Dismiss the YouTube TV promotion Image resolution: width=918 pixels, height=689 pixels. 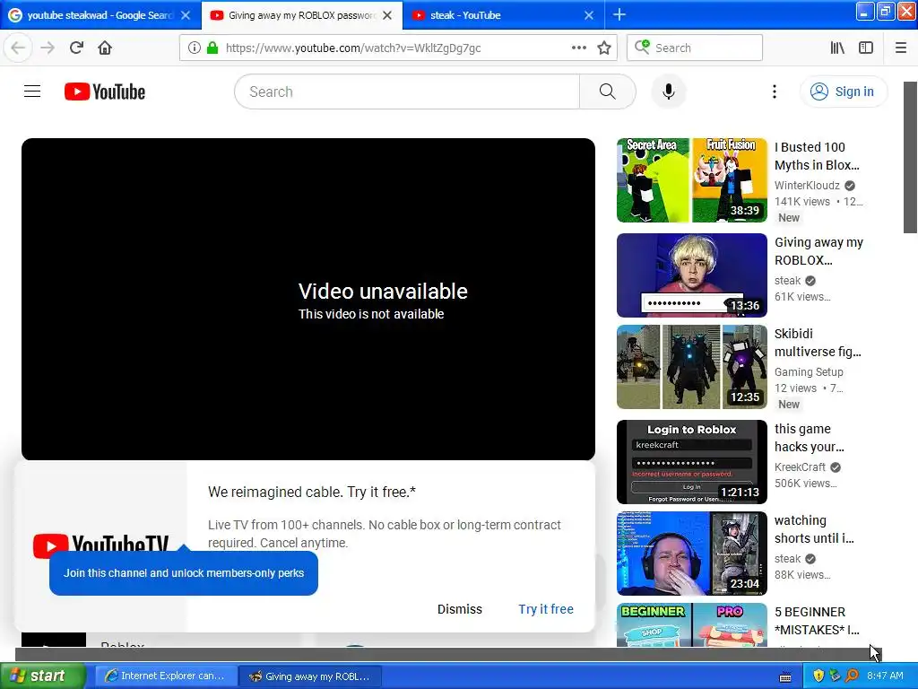click(x=460, y=609)
